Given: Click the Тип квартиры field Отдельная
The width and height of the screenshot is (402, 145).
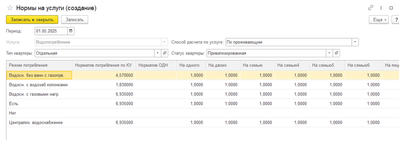Looking at the screenshot, I should pyautogui.click(x=95, y=53).
